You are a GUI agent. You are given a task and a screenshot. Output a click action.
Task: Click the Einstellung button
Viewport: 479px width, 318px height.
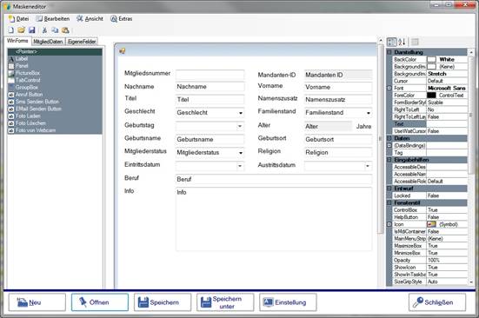[x=288, y=302]
